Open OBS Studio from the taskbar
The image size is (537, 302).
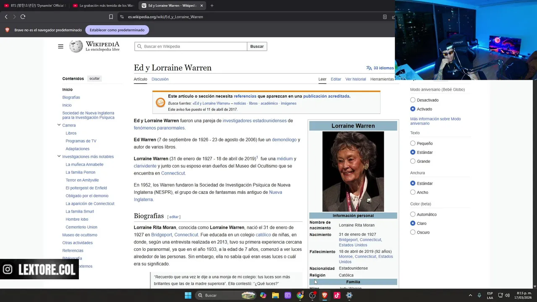pyautogui.click(x=312, y=295)
